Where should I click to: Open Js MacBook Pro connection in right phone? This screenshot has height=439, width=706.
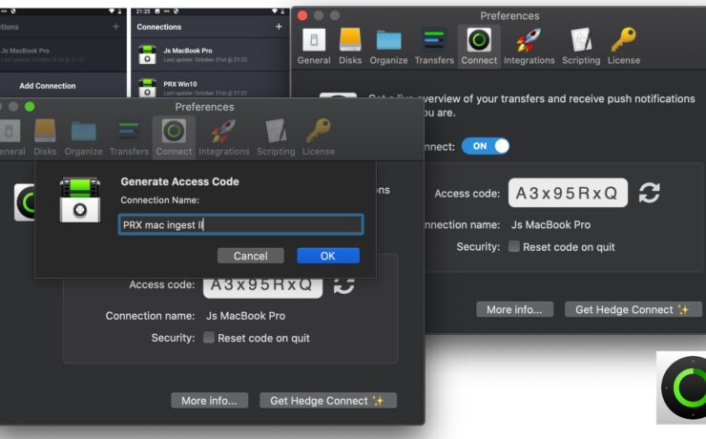[211, 54]
